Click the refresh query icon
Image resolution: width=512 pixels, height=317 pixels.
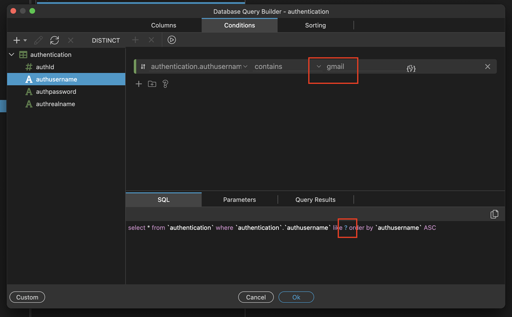[54, 40]
